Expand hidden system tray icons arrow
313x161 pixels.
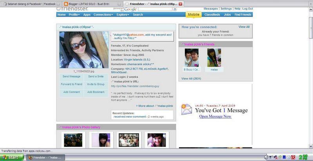pyautogui.click(x=266, y=157)
